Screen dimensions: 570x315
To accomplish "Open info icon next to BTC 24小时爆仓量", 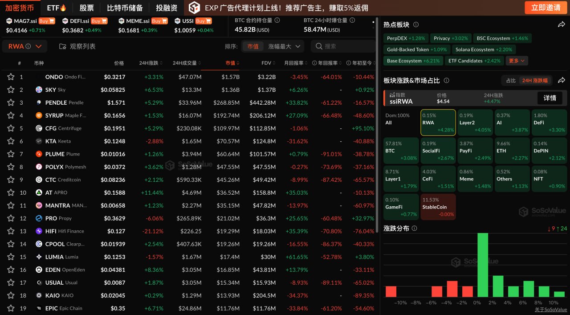I will pyautogui.click(x=353, y=20).
